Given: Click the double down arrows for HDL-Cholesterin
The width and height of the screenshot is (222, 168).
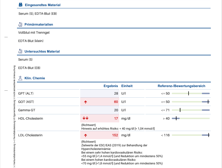Looking at the screenshot, I should (x=86, y=118).
